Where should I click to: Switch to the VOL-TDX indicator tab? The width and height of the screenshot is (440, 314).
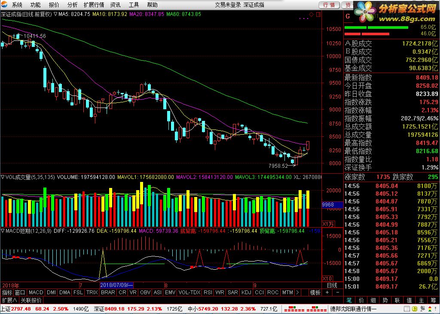click(x=189, y=292)
